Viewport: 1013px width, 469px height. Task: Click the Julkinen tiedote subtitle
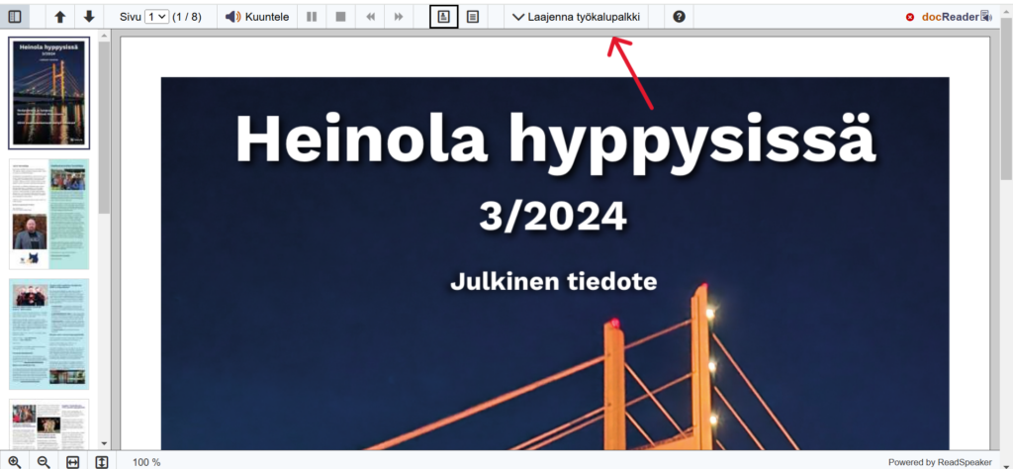point(554,281)
